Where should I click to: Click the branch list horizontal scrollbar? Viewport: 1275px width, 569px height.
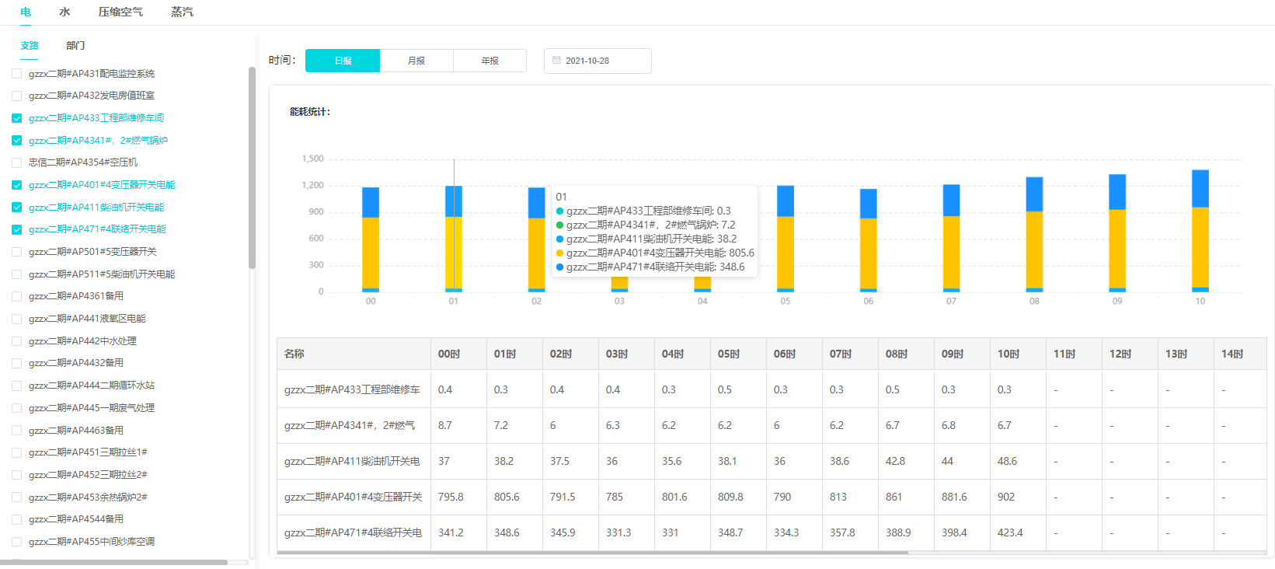(x=113, y=562)
